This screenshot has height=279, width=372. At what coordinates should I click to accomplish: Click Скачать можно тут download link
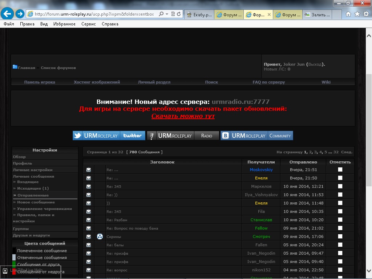click(183, 116)
